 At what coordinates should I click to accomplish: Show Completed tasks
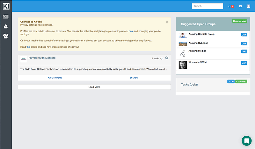(241, 82)
